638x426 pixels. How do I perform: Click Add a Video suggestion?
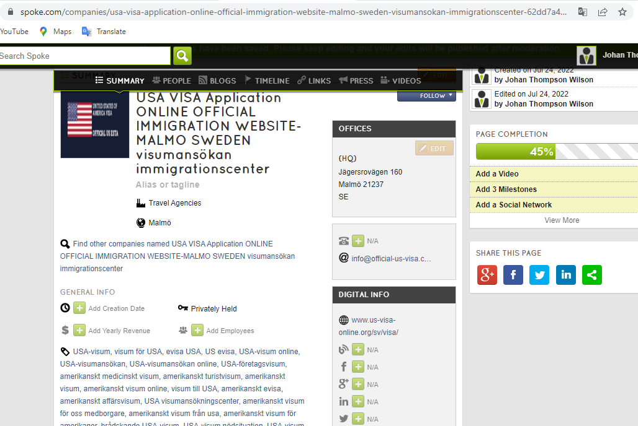497,174
